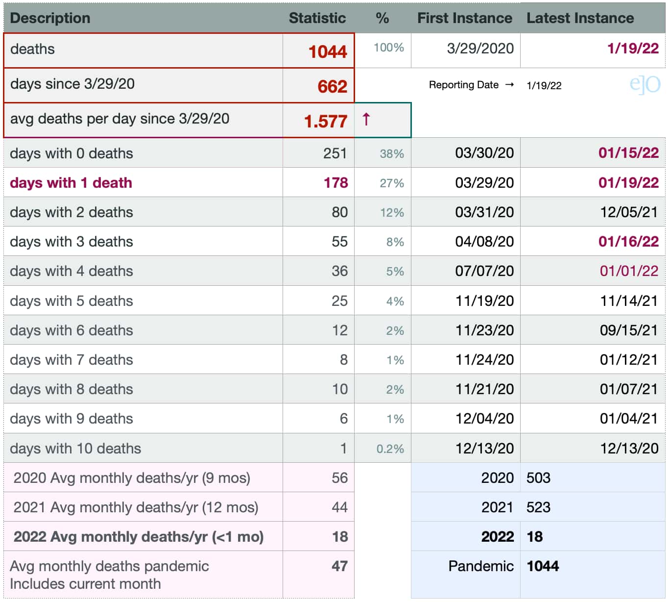Click the Description column header
Screen dimensions: 670x602
[x=50, y=18]
